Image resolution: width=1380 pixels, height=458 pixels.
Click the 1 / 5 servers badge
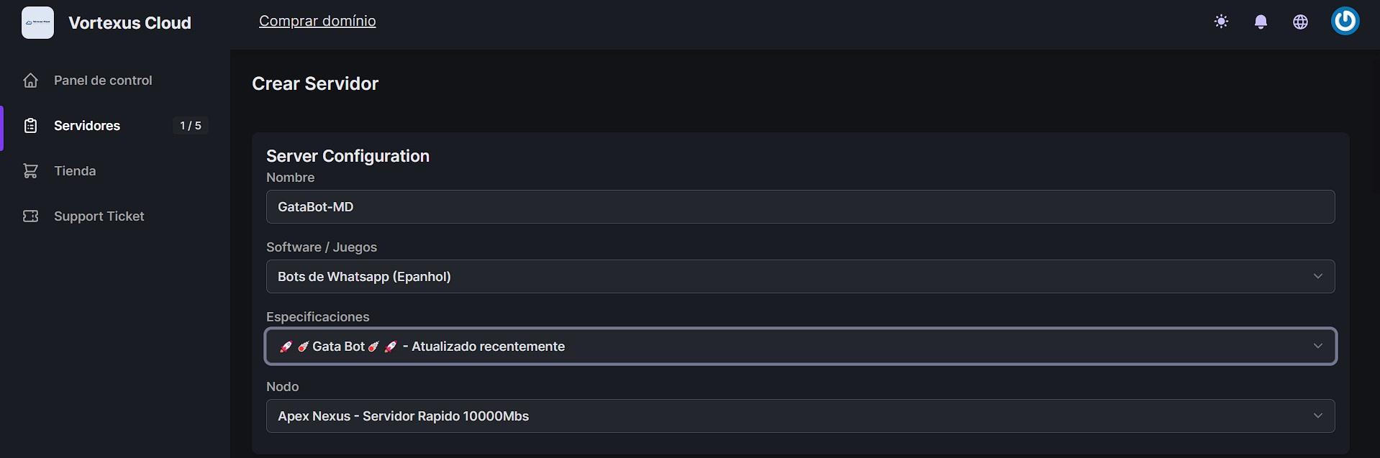190,126
